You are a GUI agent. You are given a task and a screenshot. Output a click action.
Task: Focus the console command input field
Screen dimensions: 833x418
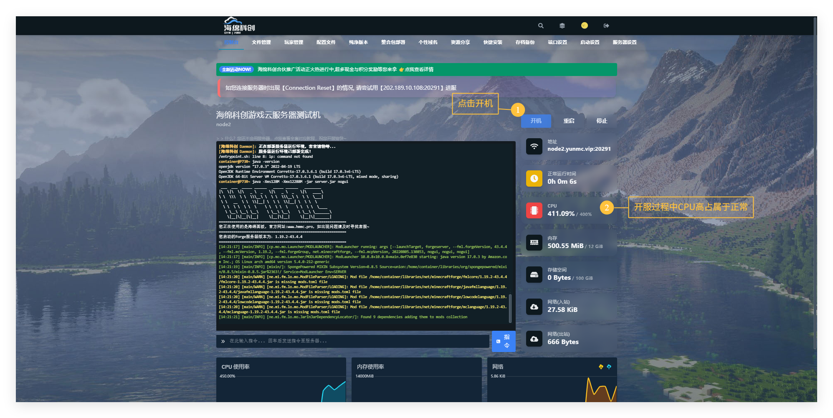tap(355, 341)
